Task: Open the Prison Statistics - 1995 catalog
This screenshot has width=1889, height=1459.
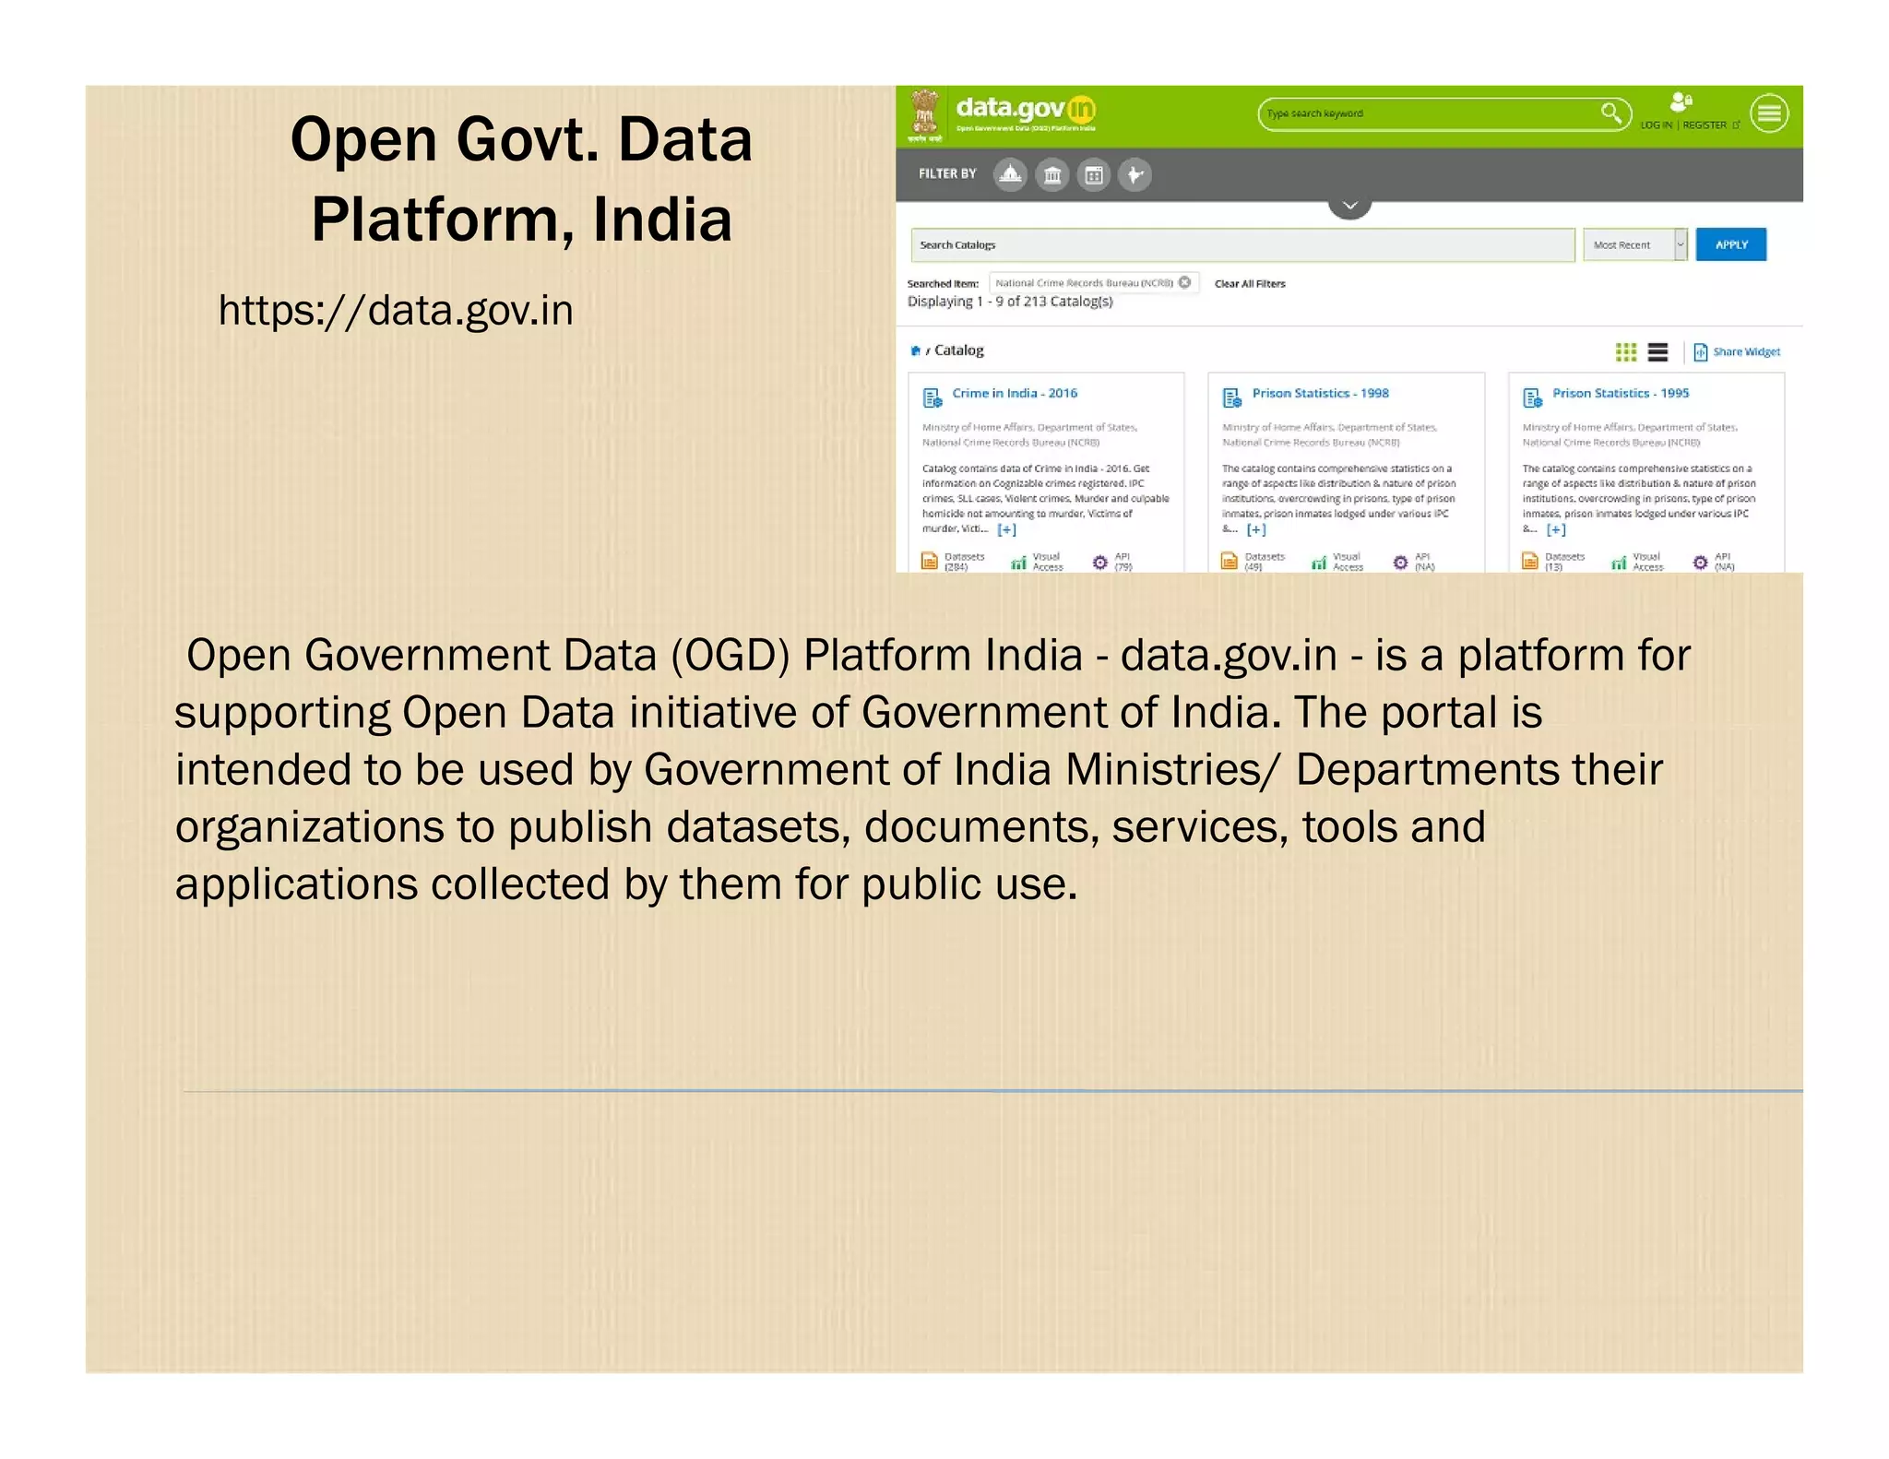Action: coord(1621,393)
